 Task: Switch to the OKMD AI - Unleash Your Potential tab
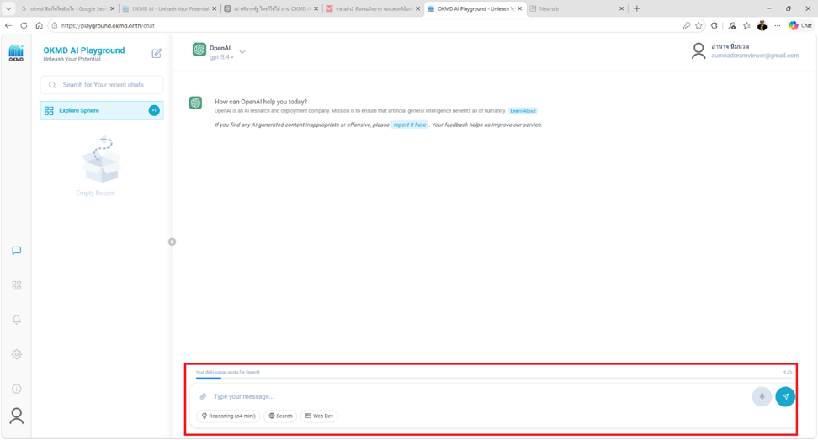point(169,9)
